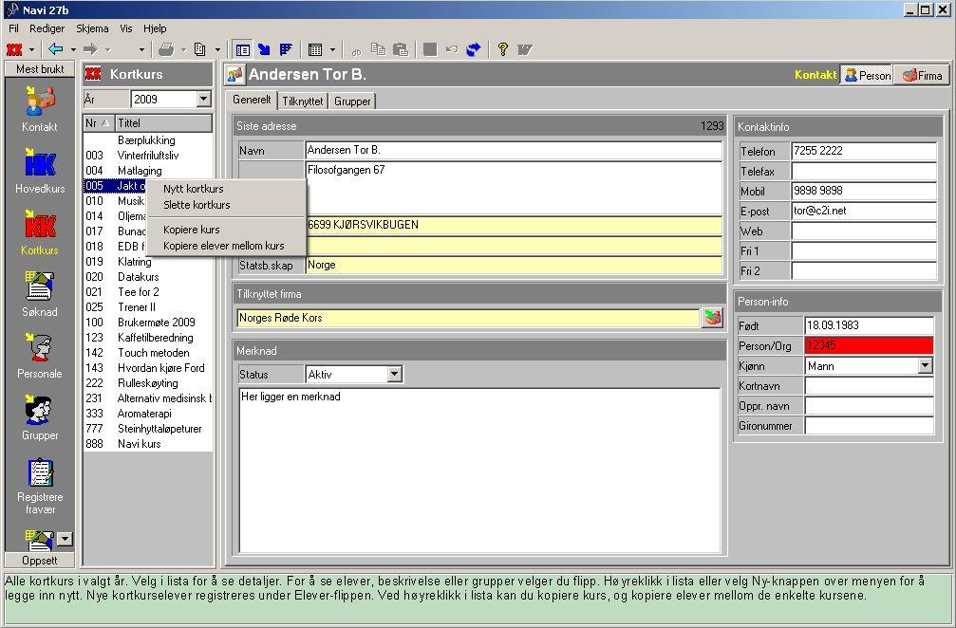Open Søknad in the sidebar
The image size is (956, 628).
[x=40, y=294]
